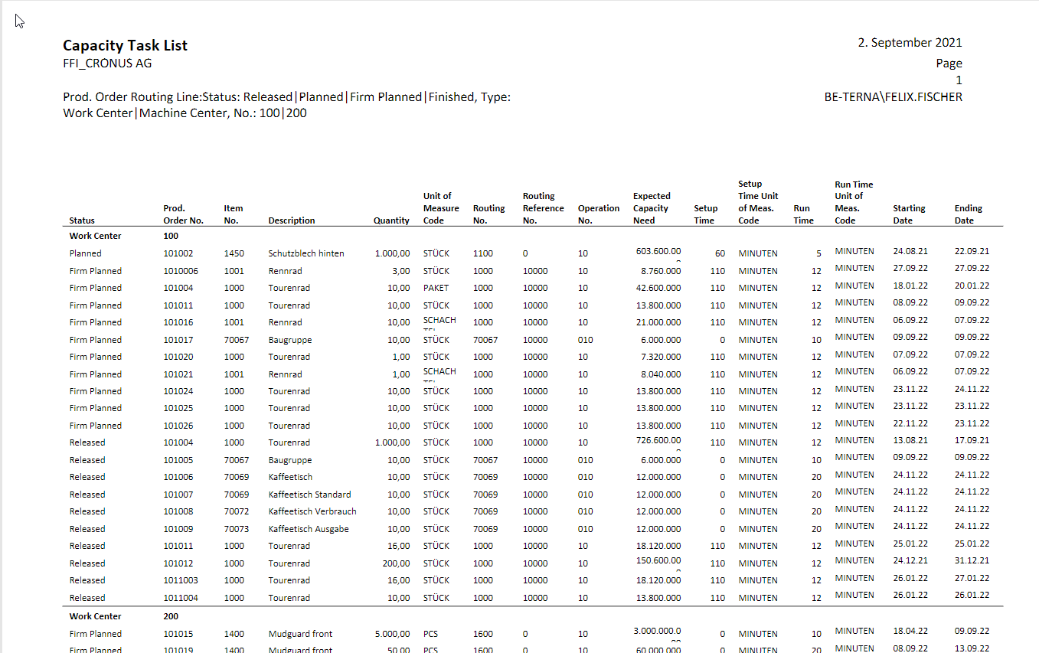Click the 'Planned' status of order 101002
Screen dimensions: 1039x653
85,253
